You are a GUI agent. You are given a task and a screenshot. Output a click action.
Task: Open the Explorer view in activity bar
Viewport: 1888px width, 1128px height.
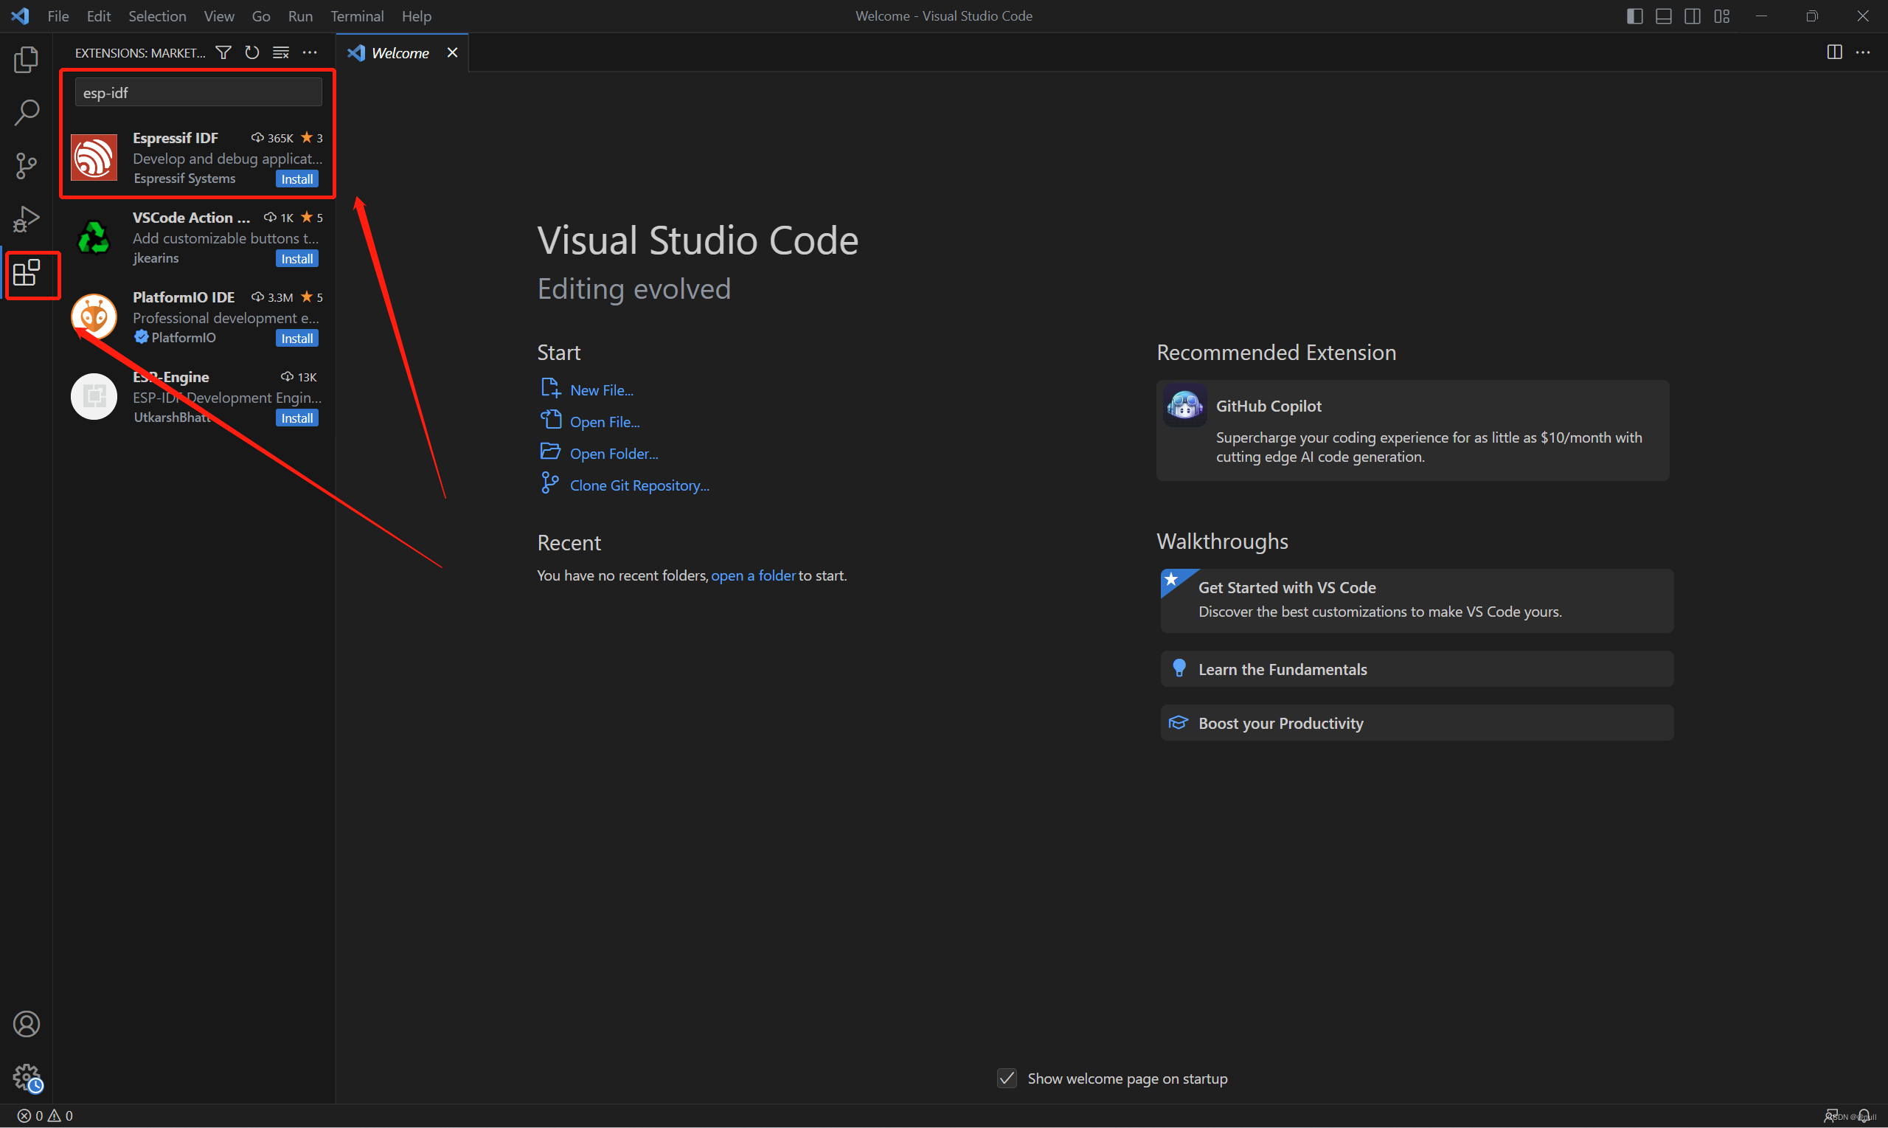(x=27, y=59)
